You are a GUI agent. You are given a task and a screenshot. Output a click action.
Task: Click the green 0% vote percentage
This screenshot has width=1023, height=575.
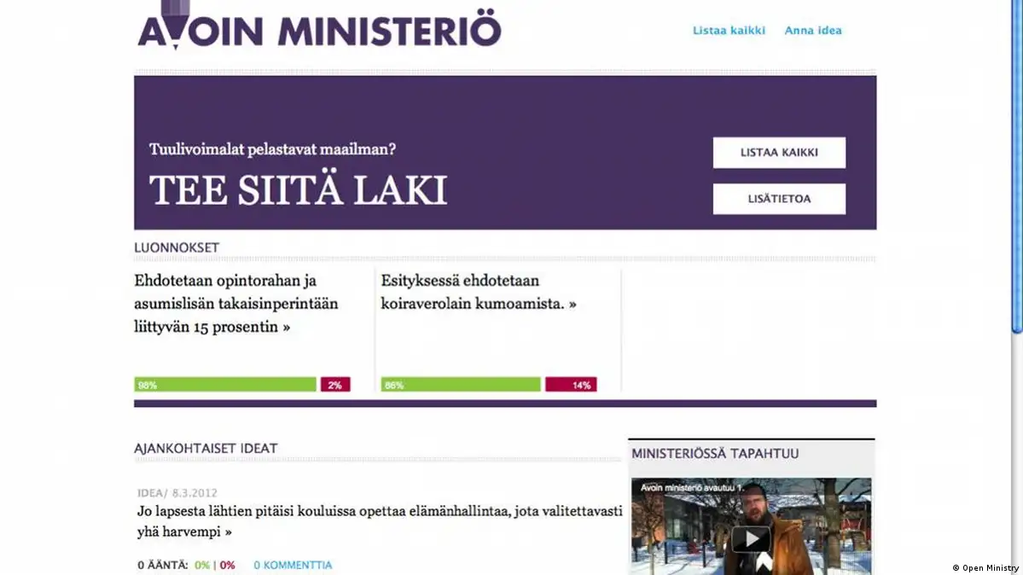[x=201, y=565]
